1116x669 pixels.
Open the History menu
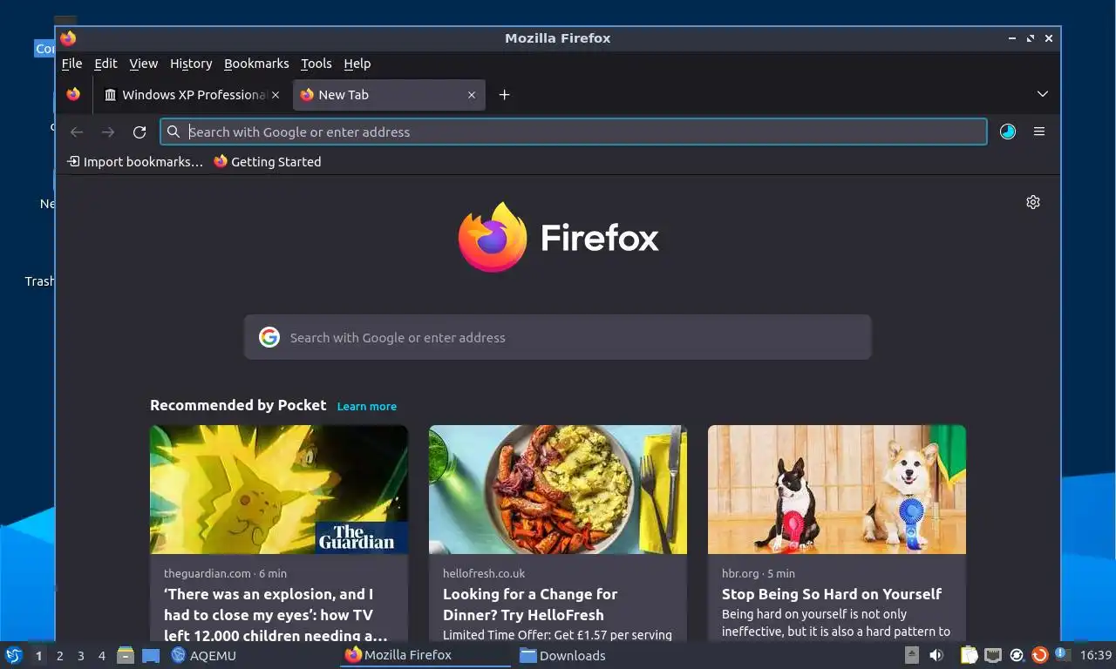point(191,64)
